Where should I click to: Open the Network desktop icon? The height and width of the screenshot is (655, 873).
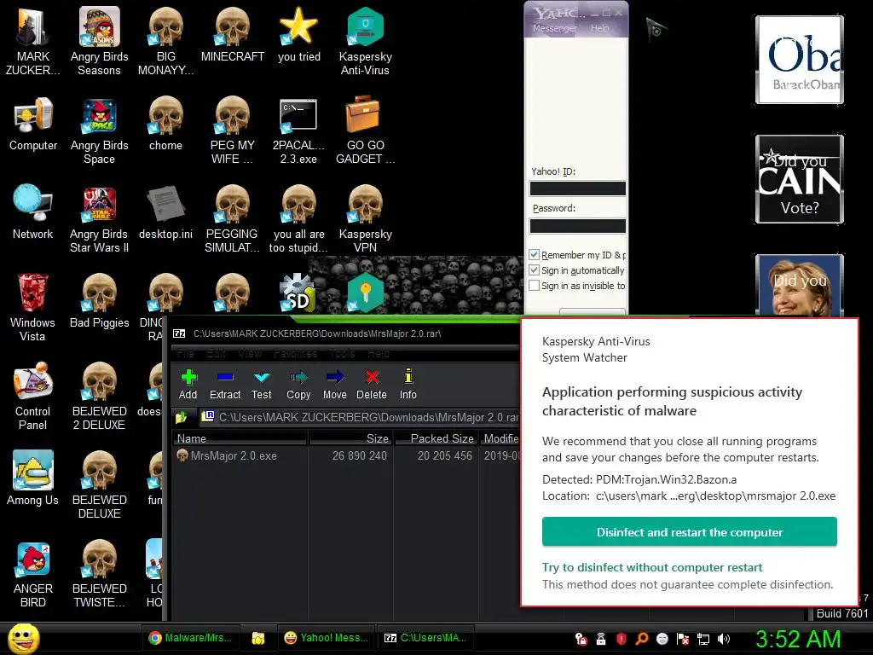(x=33, y=212)
